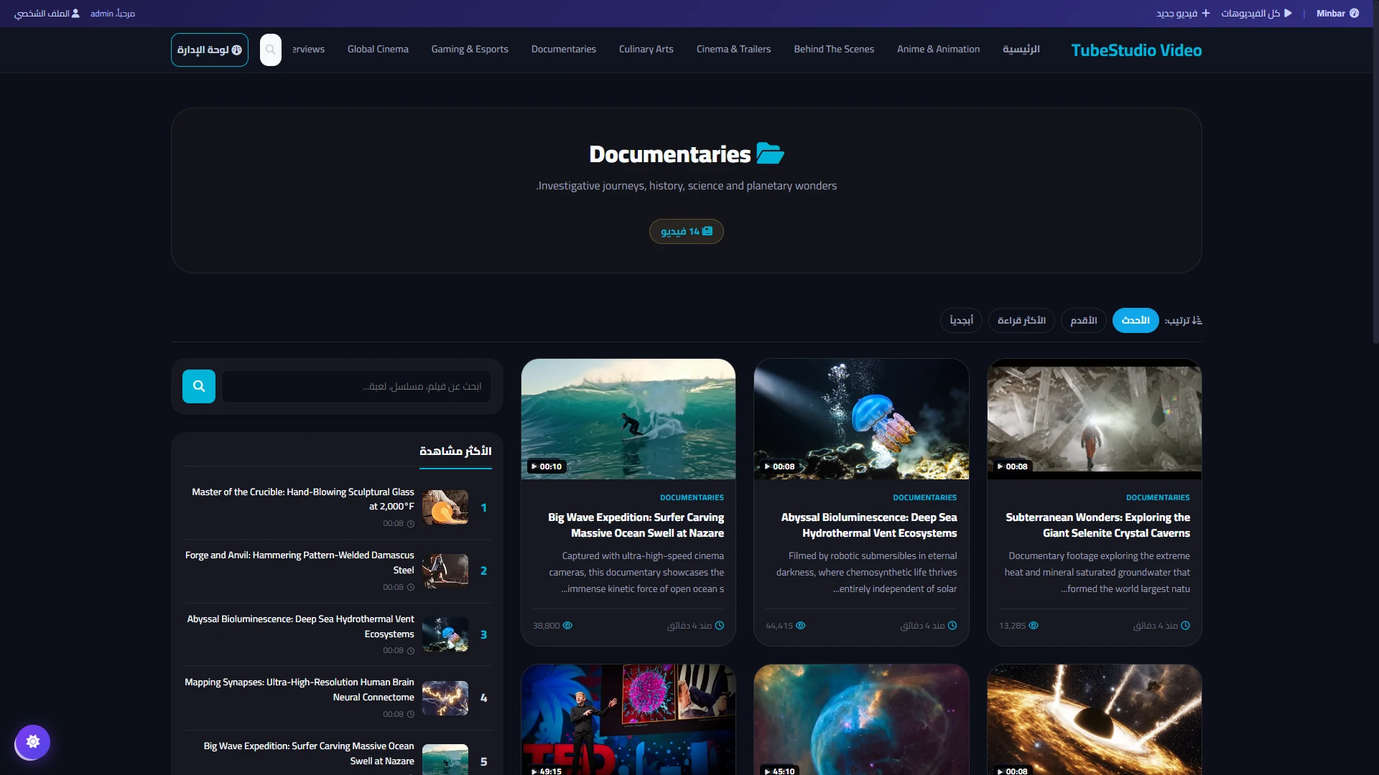The image size is (1379, 775).
Task: Click the teal sidebar search button
Action: coord(199,387)
